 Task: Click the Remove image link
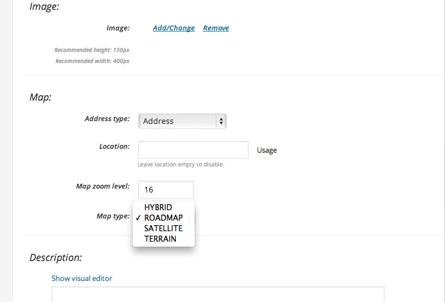216,28
